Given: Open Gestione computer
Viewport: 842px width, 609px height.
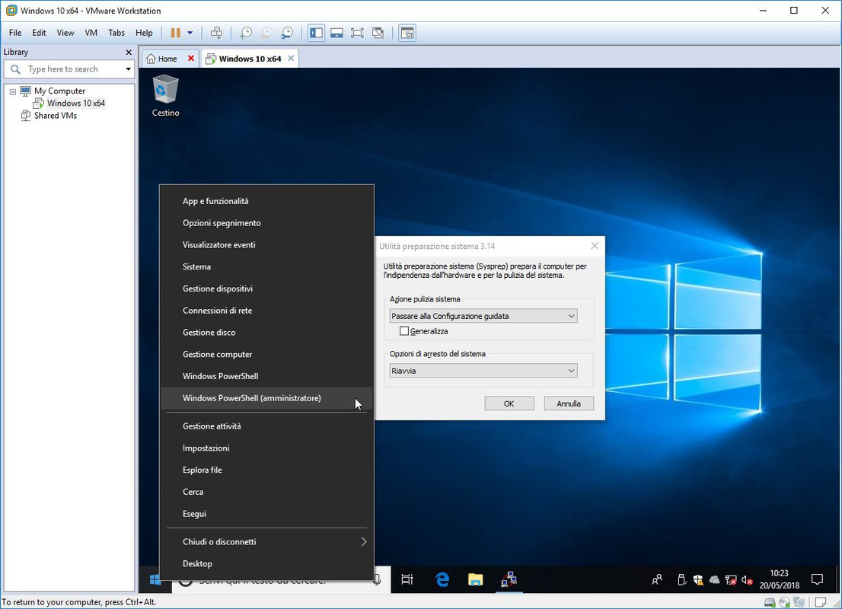Looking at the screenshot, I should click(267, 355).
